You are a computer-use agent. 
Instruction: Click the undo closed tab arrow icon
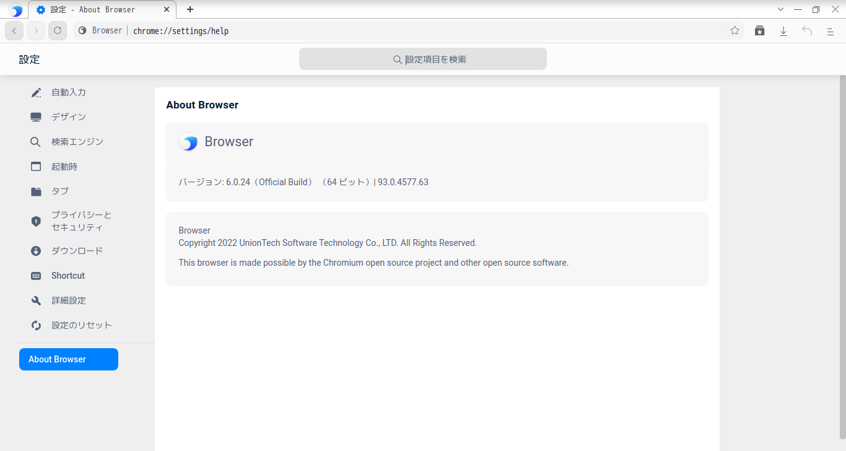[x=807, y=30]
